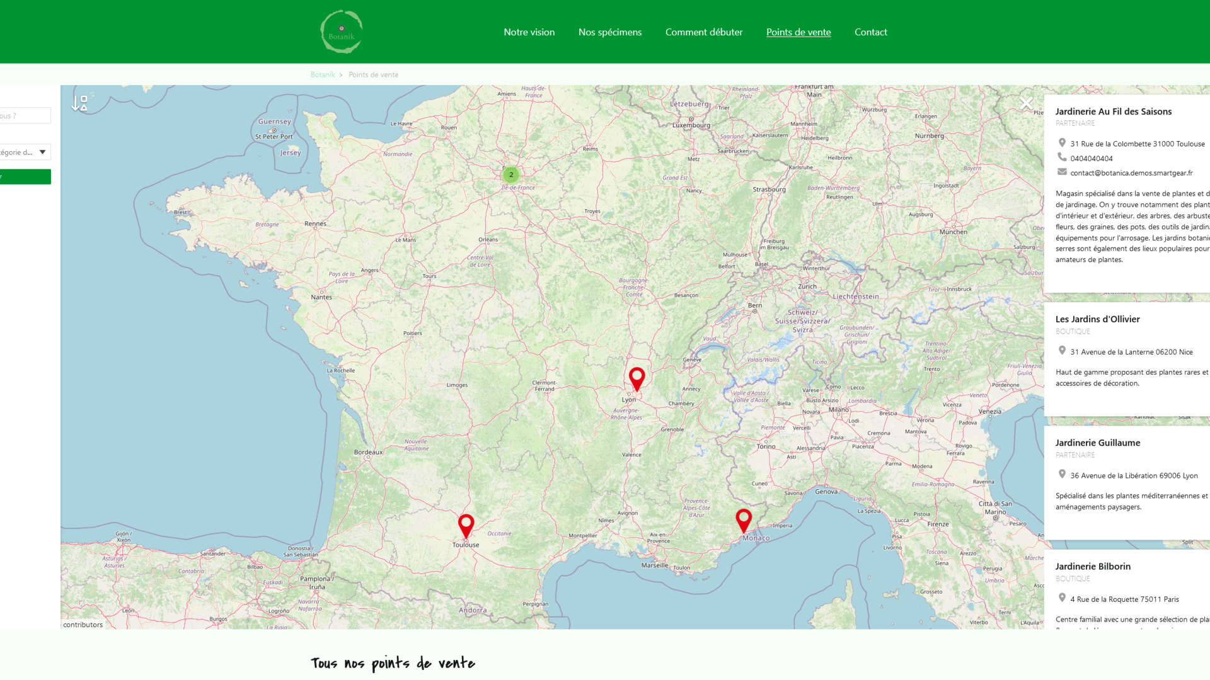This screenshot has height=680, width=1210.
Task: Click the green cluster marker labeled 2
Action: pos(511,174)
